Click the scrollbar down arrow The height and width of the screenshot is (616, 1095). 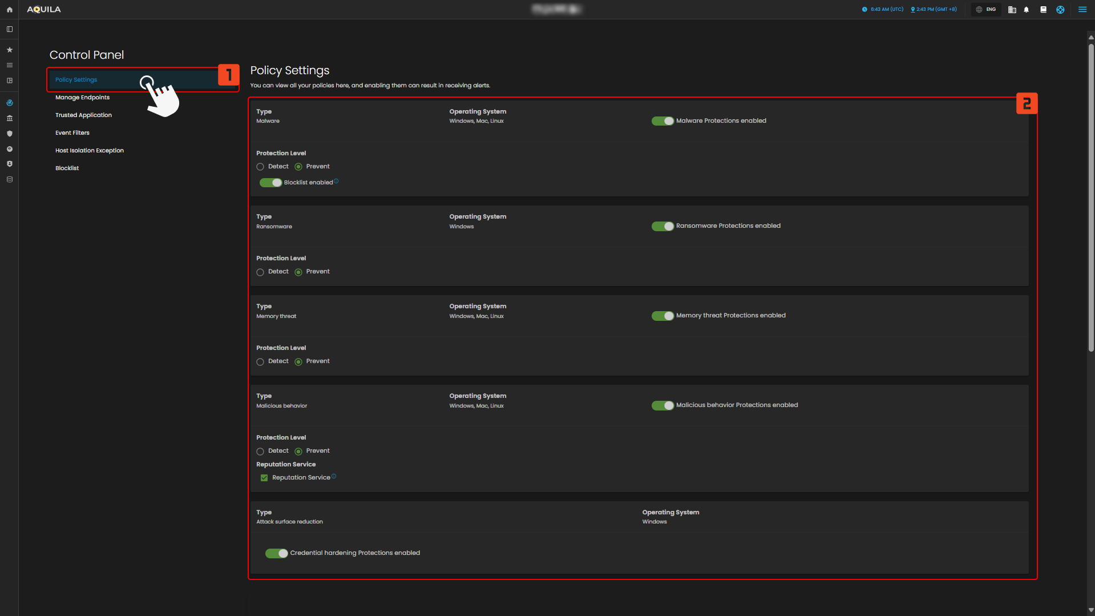1090,610
